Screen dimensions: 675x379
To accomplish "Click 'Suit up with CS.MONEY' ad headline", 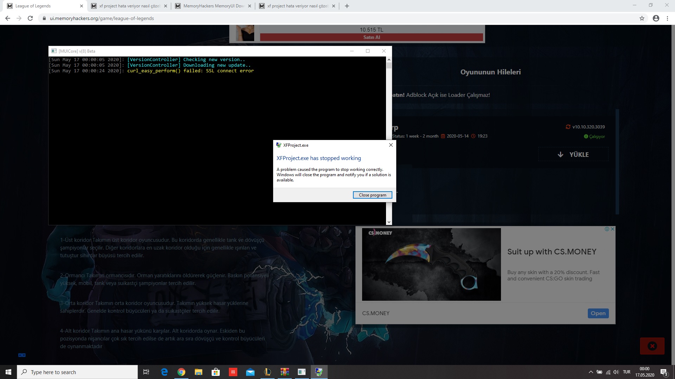I will tap(552, 252).
